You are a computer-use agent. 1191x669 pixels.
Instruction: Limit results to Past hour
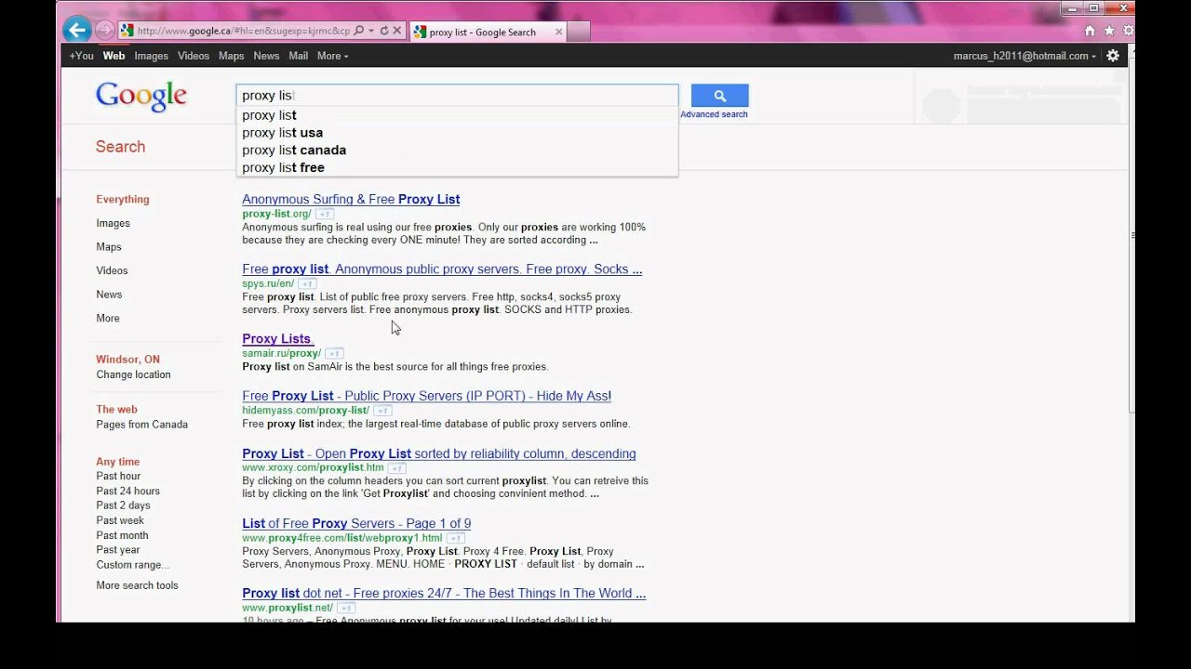click(x=118, y=476)
